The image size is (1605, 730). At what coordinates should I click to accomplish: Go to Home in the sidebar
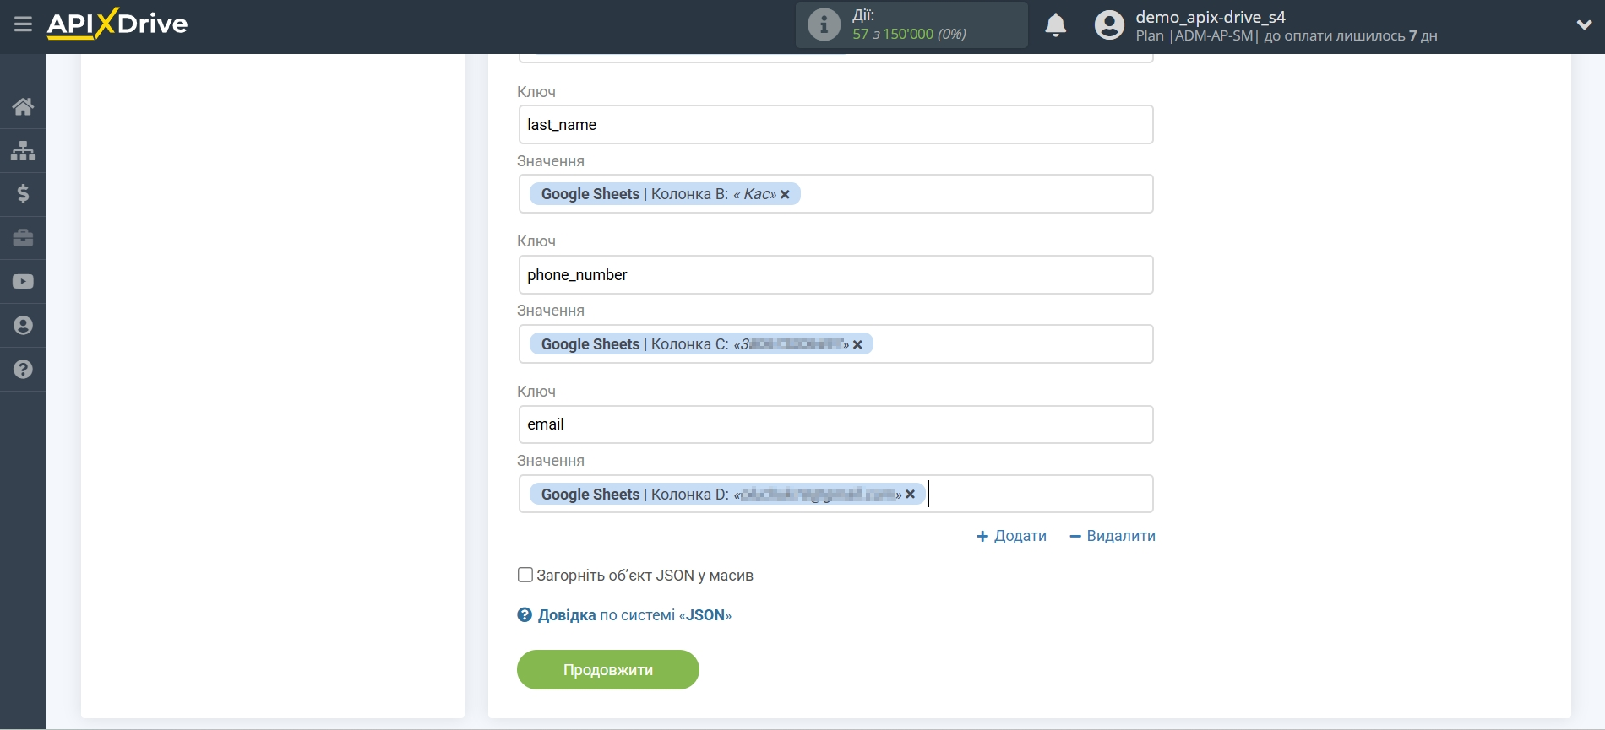coord(23,106)
